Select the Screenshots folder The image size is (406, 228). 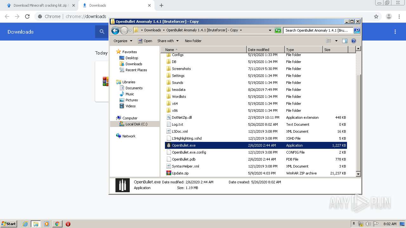(x=256, y=69)
